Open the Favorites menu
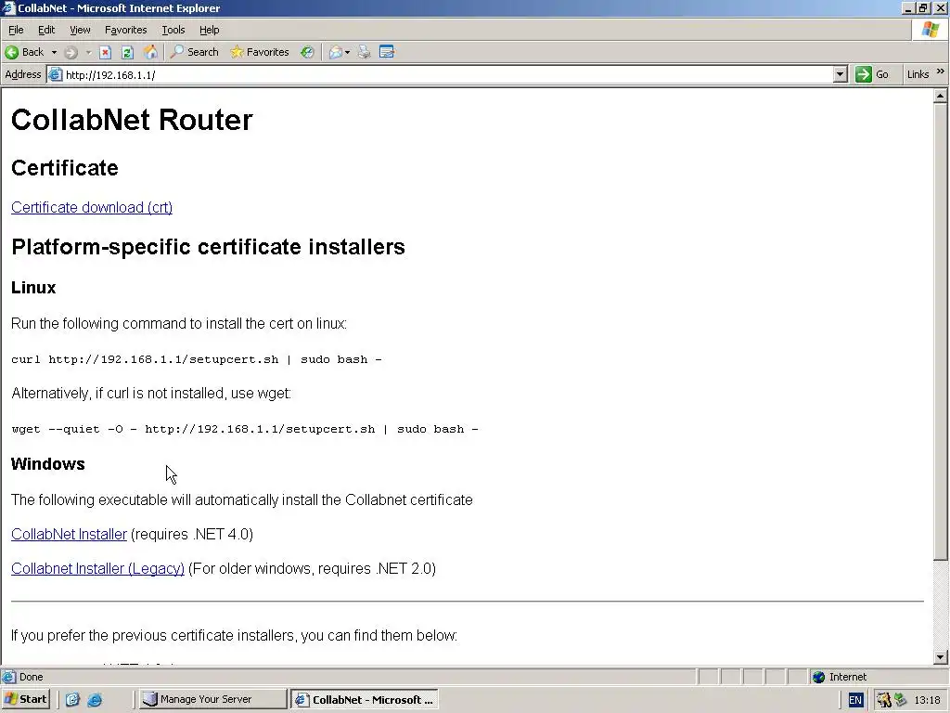 pyautogui.click(x=125, y=30)
